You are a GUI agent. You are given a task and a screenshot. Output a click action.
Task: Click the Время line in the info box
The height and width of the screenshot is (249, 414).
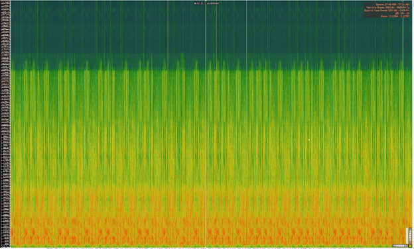[x=393, y=5]
